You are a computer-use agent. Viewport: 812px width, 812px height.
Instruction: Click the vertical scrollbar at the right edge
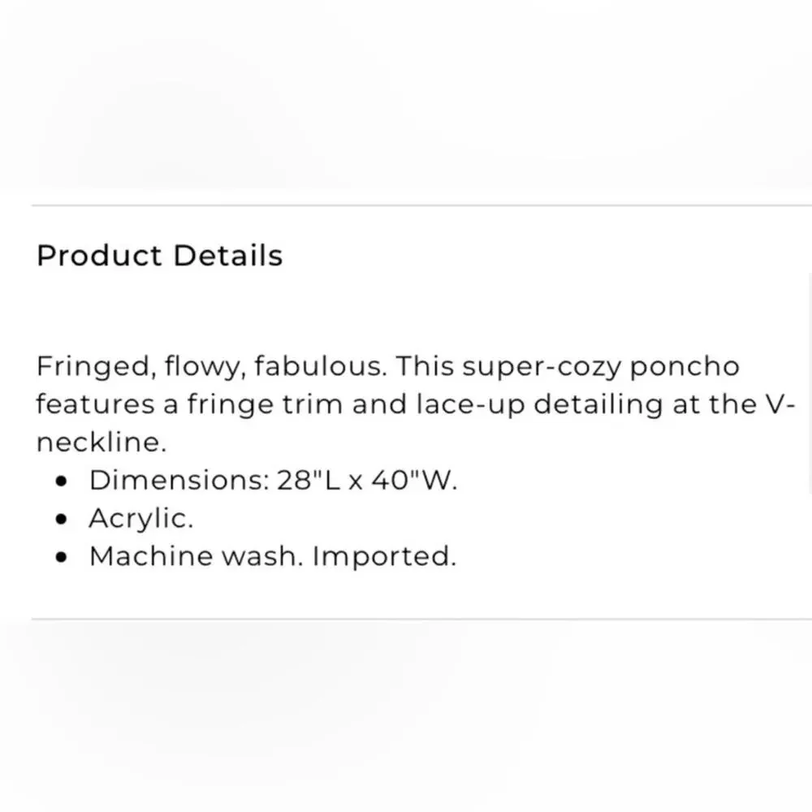point(810,384)
